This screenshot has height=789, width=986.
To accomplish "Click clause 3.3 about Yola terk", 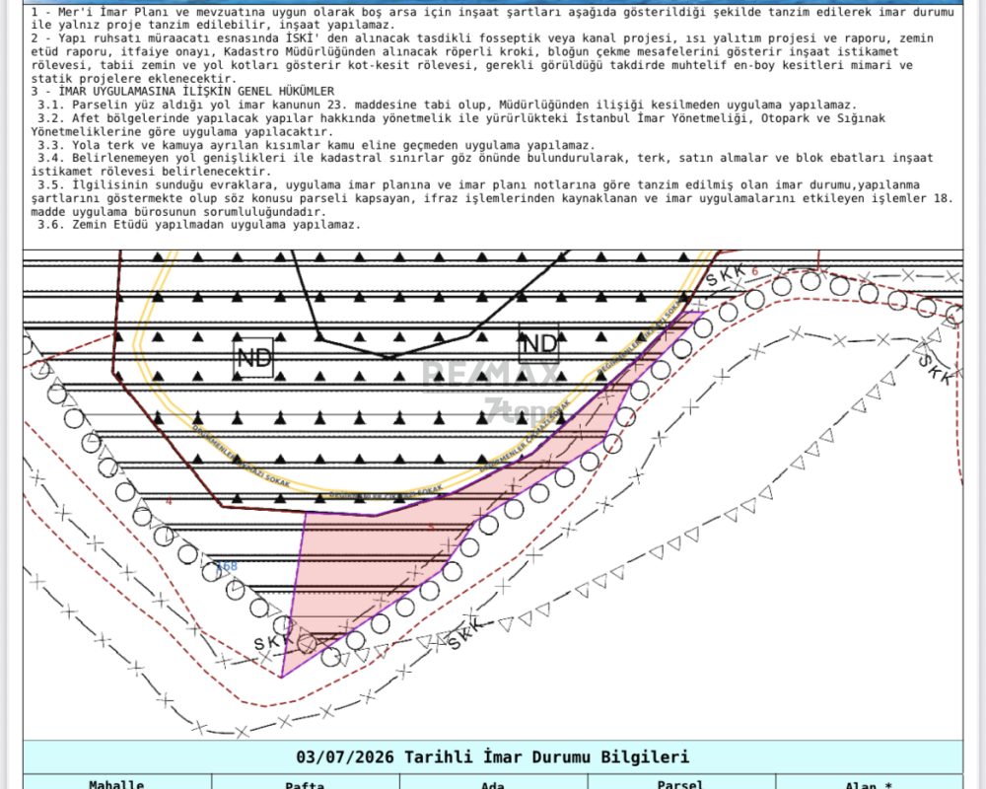I will coord(316,145).
